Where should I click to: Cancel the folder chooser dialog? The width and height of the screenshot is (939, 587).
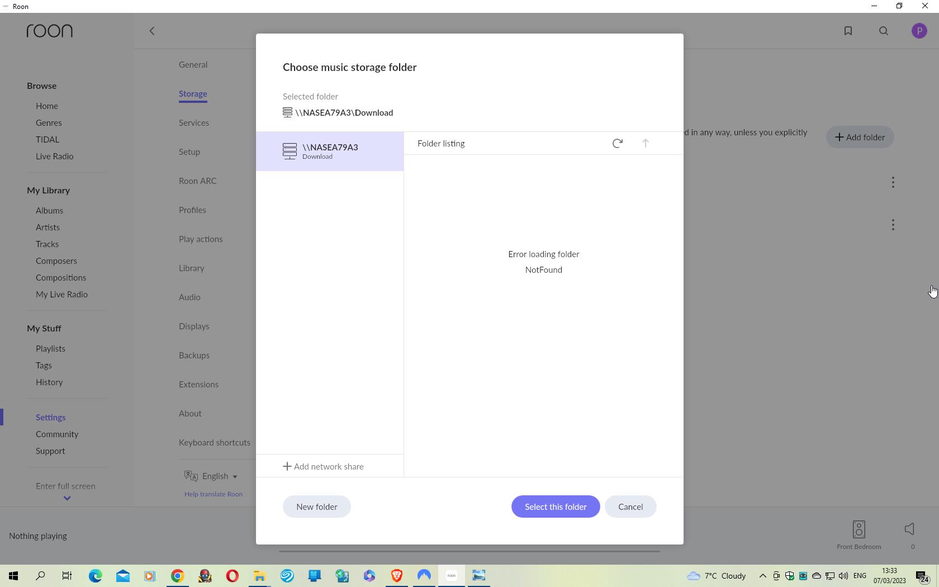tap(630, 506)
